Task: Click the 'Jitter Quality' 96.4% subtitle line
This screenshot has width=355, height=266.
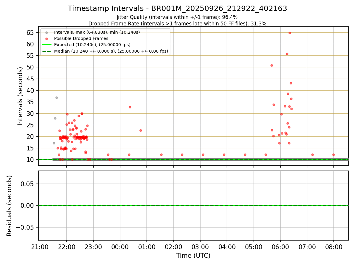Action: [x=177, y=17]
